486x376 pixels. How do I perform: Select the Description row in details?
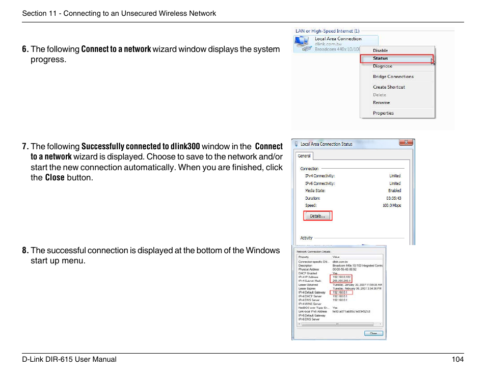coord(340,265)
